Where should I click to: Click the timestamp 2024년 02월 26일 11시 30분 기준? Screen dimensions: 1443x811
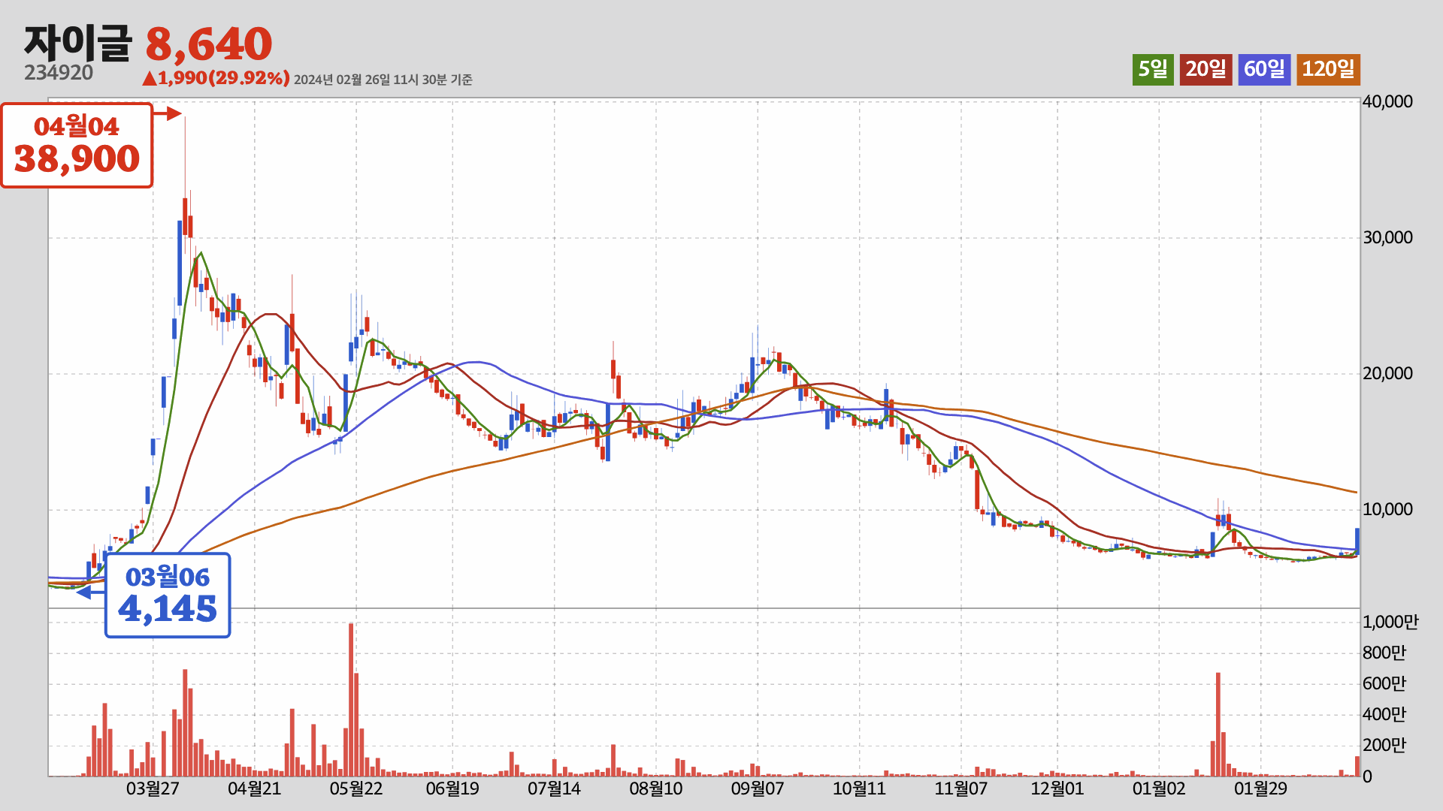click(x=383, y=80)
